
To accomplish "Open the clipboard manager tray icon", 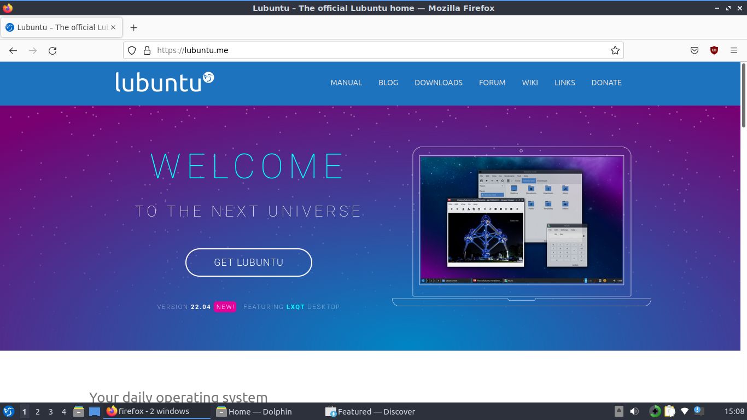I will point(669,411).
